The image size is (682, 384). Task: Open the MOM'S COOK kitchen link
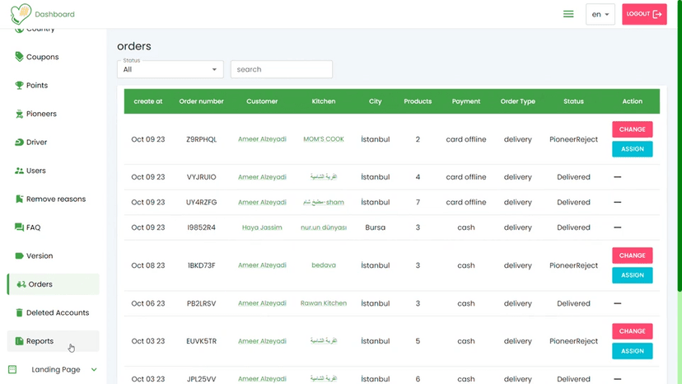(323, 139)
